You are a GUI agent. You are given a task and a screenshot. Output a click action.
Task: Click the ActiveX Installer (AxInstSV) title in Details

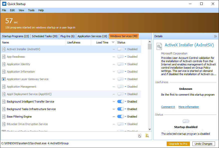(x=189, y=45)
